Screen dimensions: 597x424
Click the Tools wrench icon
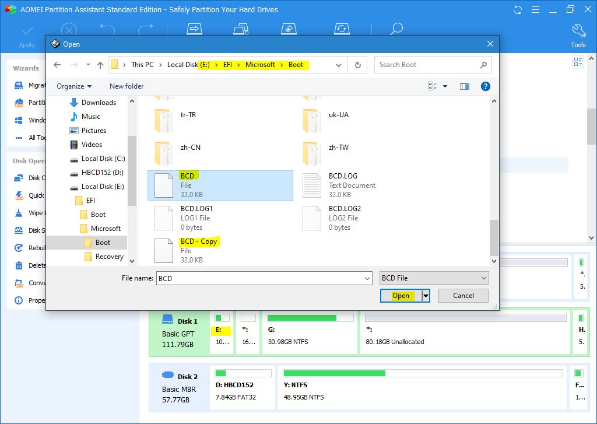pyautogui.click(x=578, y=31)
